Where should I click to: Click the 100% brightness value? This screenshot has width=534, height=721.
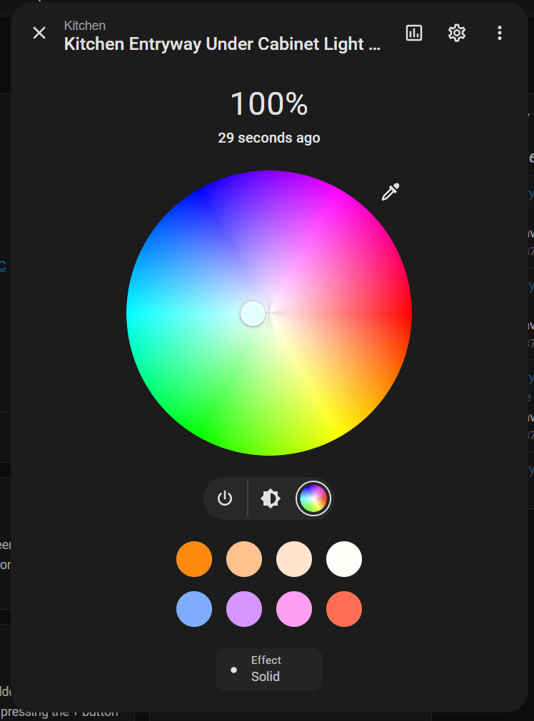click(269, 104)
